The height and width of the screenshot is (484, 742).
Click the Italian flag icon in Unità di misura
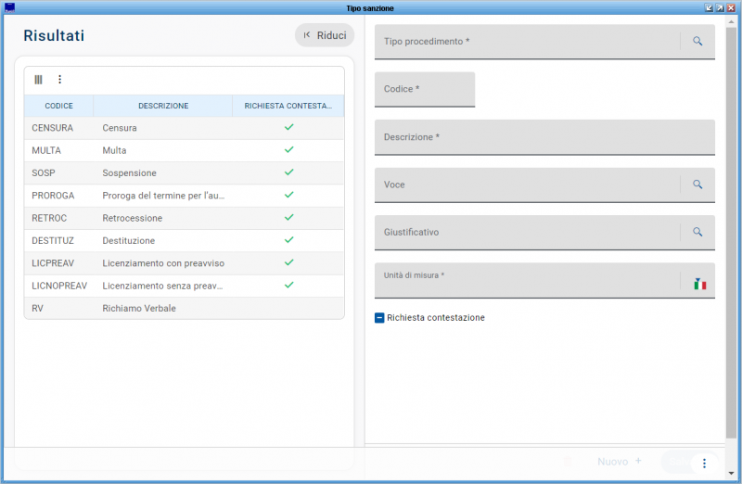(699, 283)
